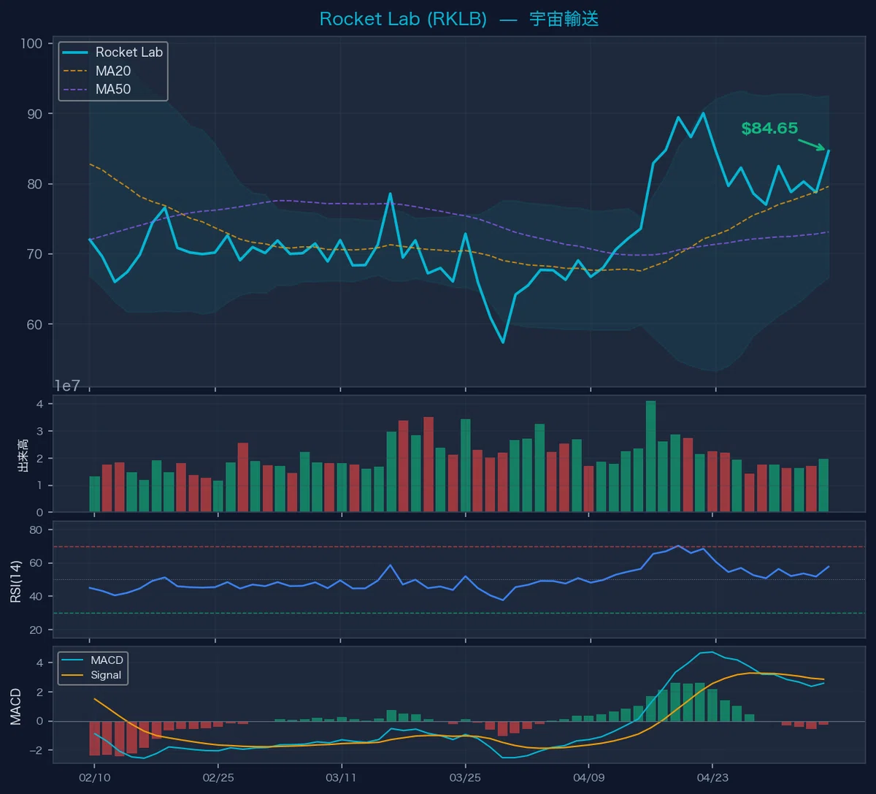Click the 出来高 volume axis label
The width and height of the screenshot is (876, 794).
click(23, 454)
